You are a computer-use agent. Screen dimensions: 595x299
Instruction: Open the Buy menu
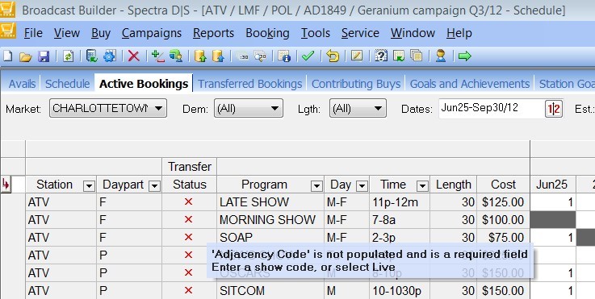[x=101, y=33]
